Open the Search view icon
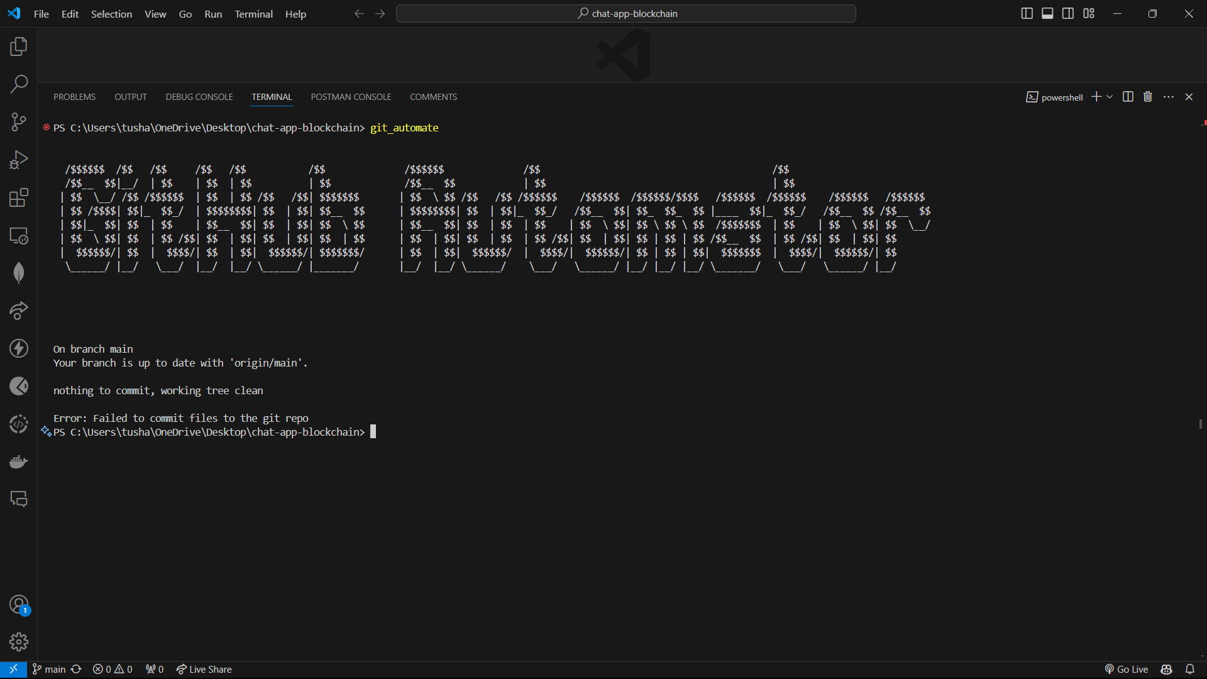 [19, 84]
